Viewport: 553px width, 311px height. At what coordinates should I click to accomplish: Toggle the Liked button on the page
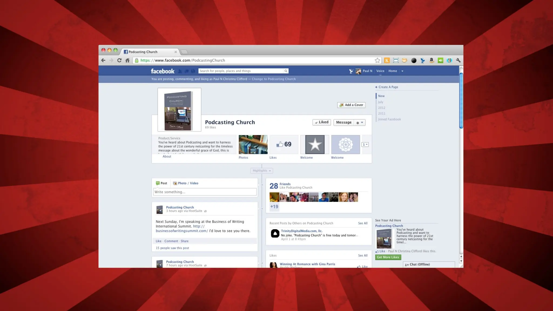click(x=321, y=122)
